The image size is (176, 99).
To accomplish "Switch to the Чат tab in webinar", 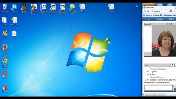I will (148, 19).
